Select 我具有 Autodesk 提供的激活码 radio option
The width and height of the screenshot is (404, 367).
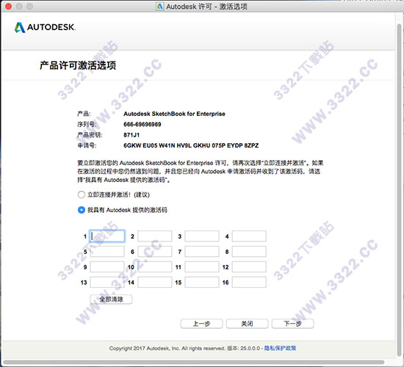81,210
